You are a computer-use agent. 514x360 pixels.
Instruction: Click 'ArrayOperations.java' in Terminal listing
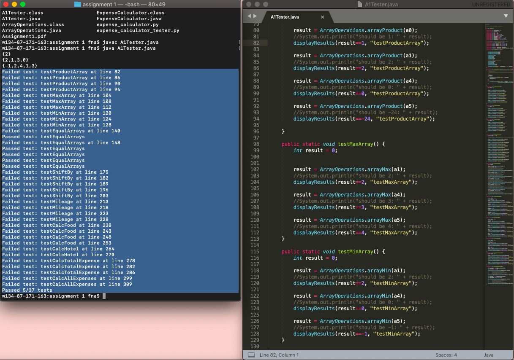[31, 30]
